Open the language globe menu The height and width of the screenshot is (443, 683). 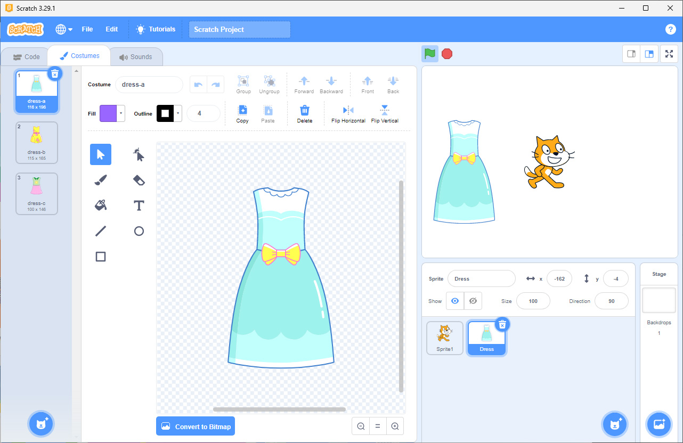pos(64,29)
